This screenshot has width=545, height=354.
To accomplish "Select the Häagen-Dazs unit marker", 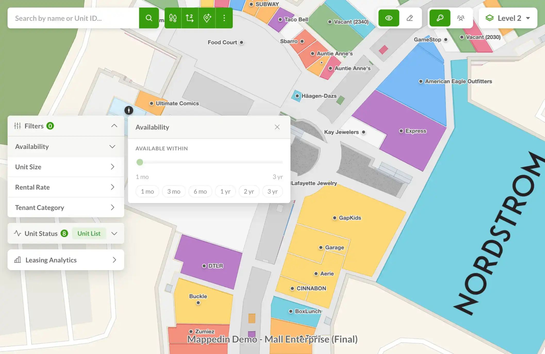I will coord(297,96).
